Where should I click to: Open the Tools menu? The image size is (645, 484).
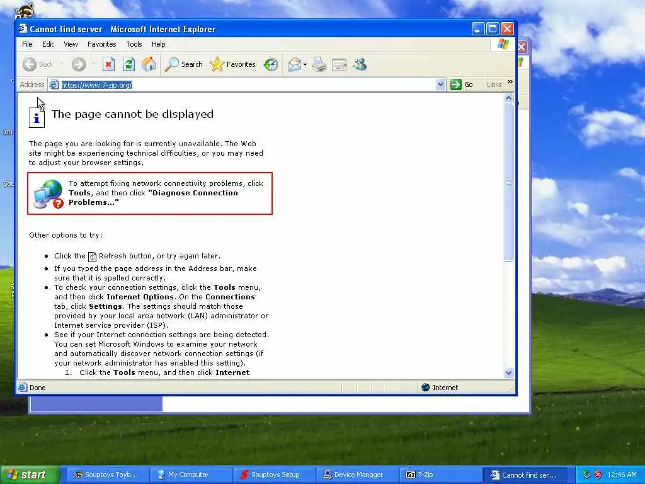pos(134,44)
